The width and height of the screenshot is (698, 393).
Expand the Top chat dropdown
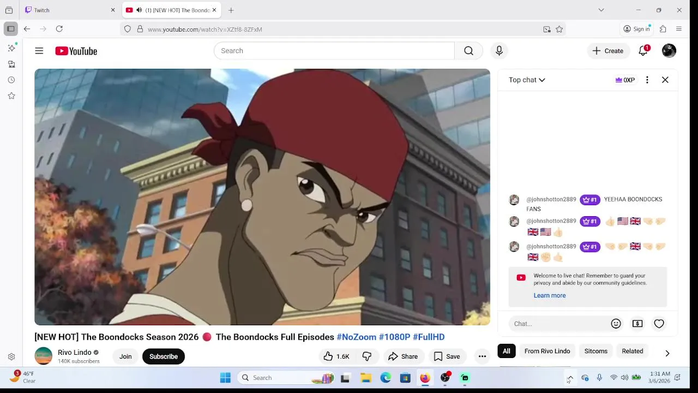(527, 80)
